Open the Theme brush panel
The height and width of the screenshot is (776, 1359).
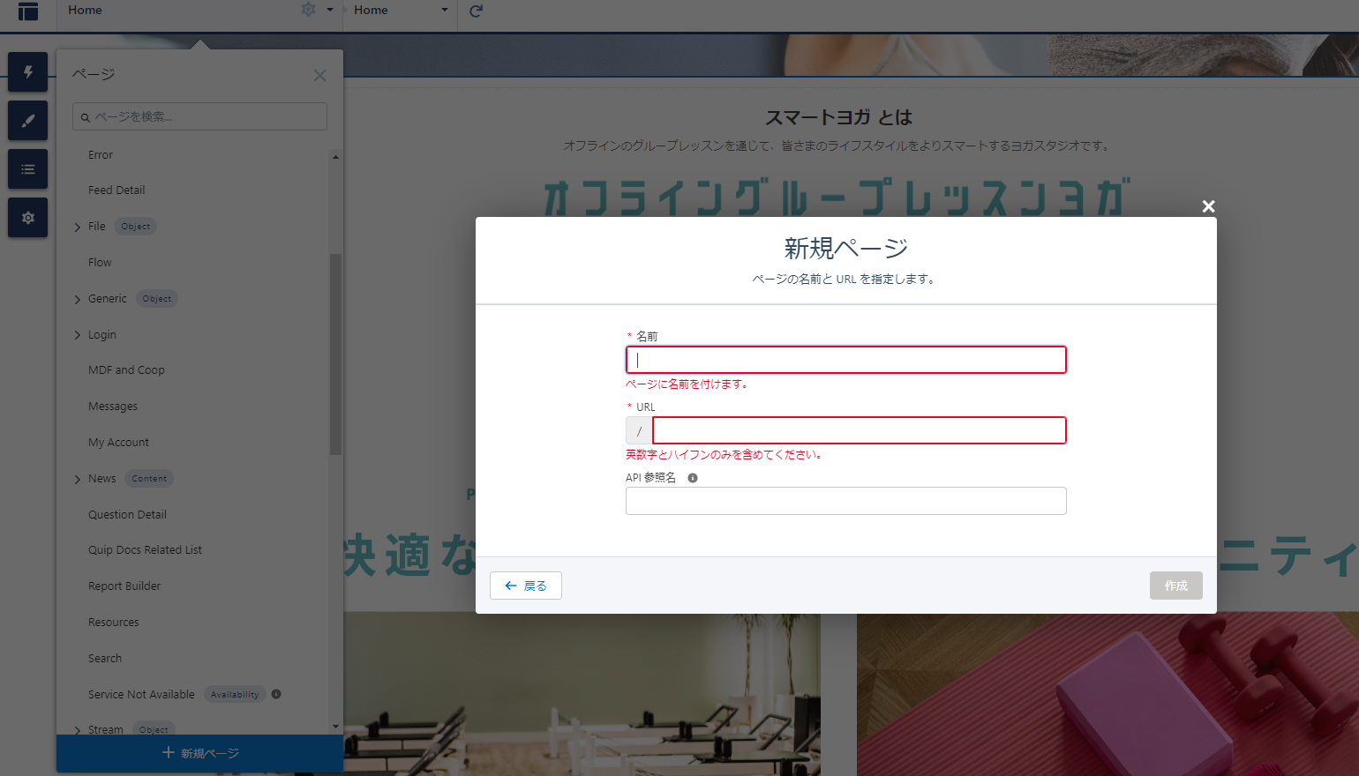click(28, 121)
